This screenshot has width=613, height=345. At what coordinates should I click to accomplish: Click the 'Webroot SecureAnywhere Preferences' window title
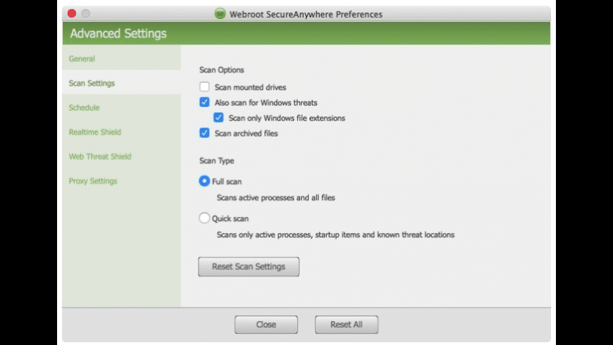(306, 15)
